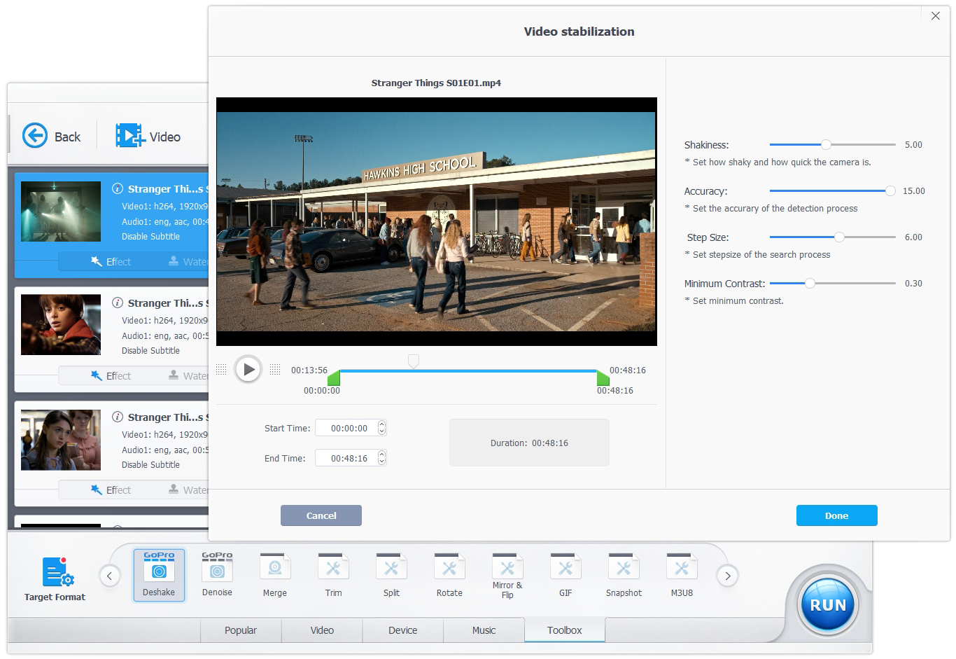The image size is (956, 659).
Task: Click the current time 00:13:56
Action: point(309,370)
